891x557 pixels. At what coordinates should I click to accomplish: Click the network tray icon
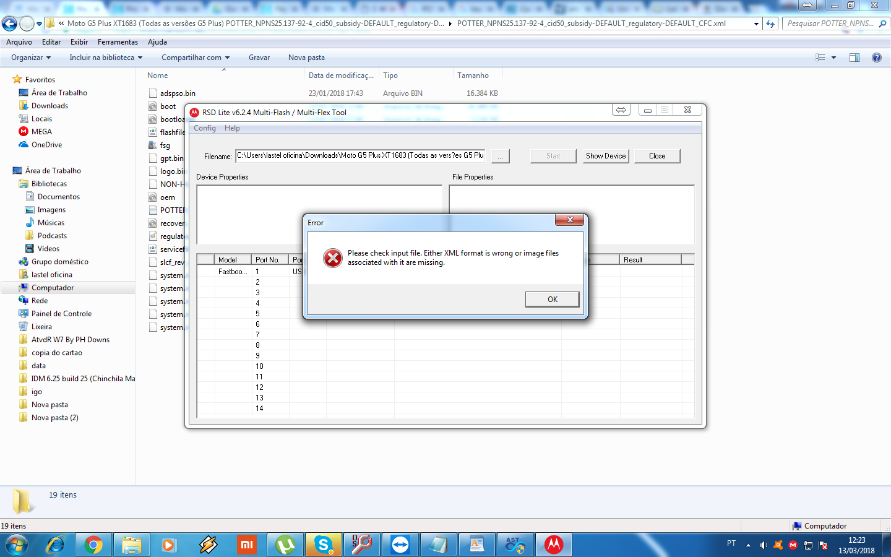point(808,545)
